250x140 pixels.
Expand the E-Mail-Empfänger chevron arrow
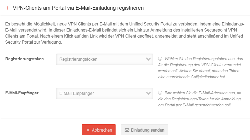point(148,93)
